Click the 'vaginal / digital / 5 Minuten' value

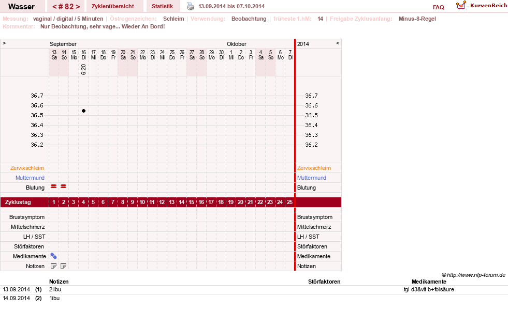click(68, 19)
